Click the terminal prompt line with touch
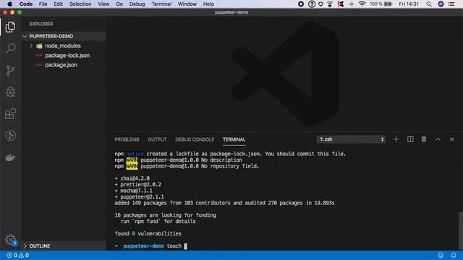The image size is (463, 260). point(151,246)
